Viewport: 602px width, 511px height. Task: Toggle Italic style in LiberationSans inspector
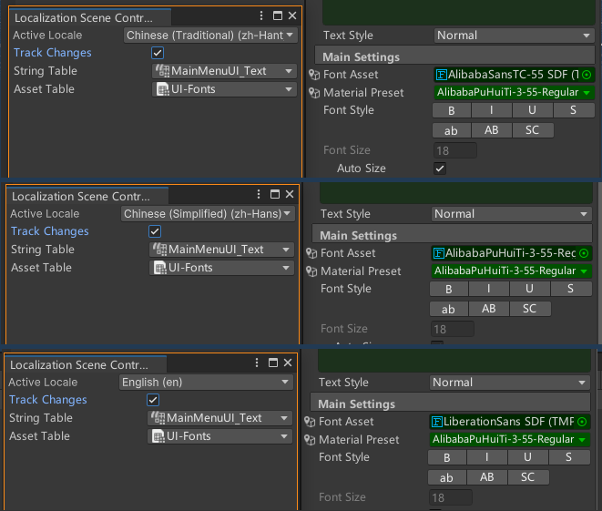pyautogui.click(x=487, y=457)
